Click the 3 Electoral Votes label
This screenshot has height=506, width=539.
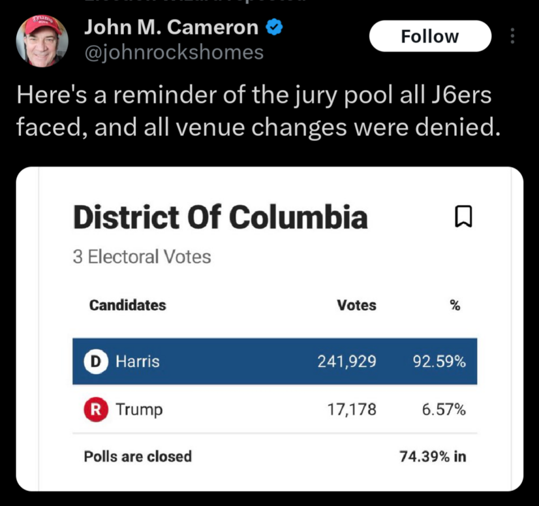(x=142, y=257)
